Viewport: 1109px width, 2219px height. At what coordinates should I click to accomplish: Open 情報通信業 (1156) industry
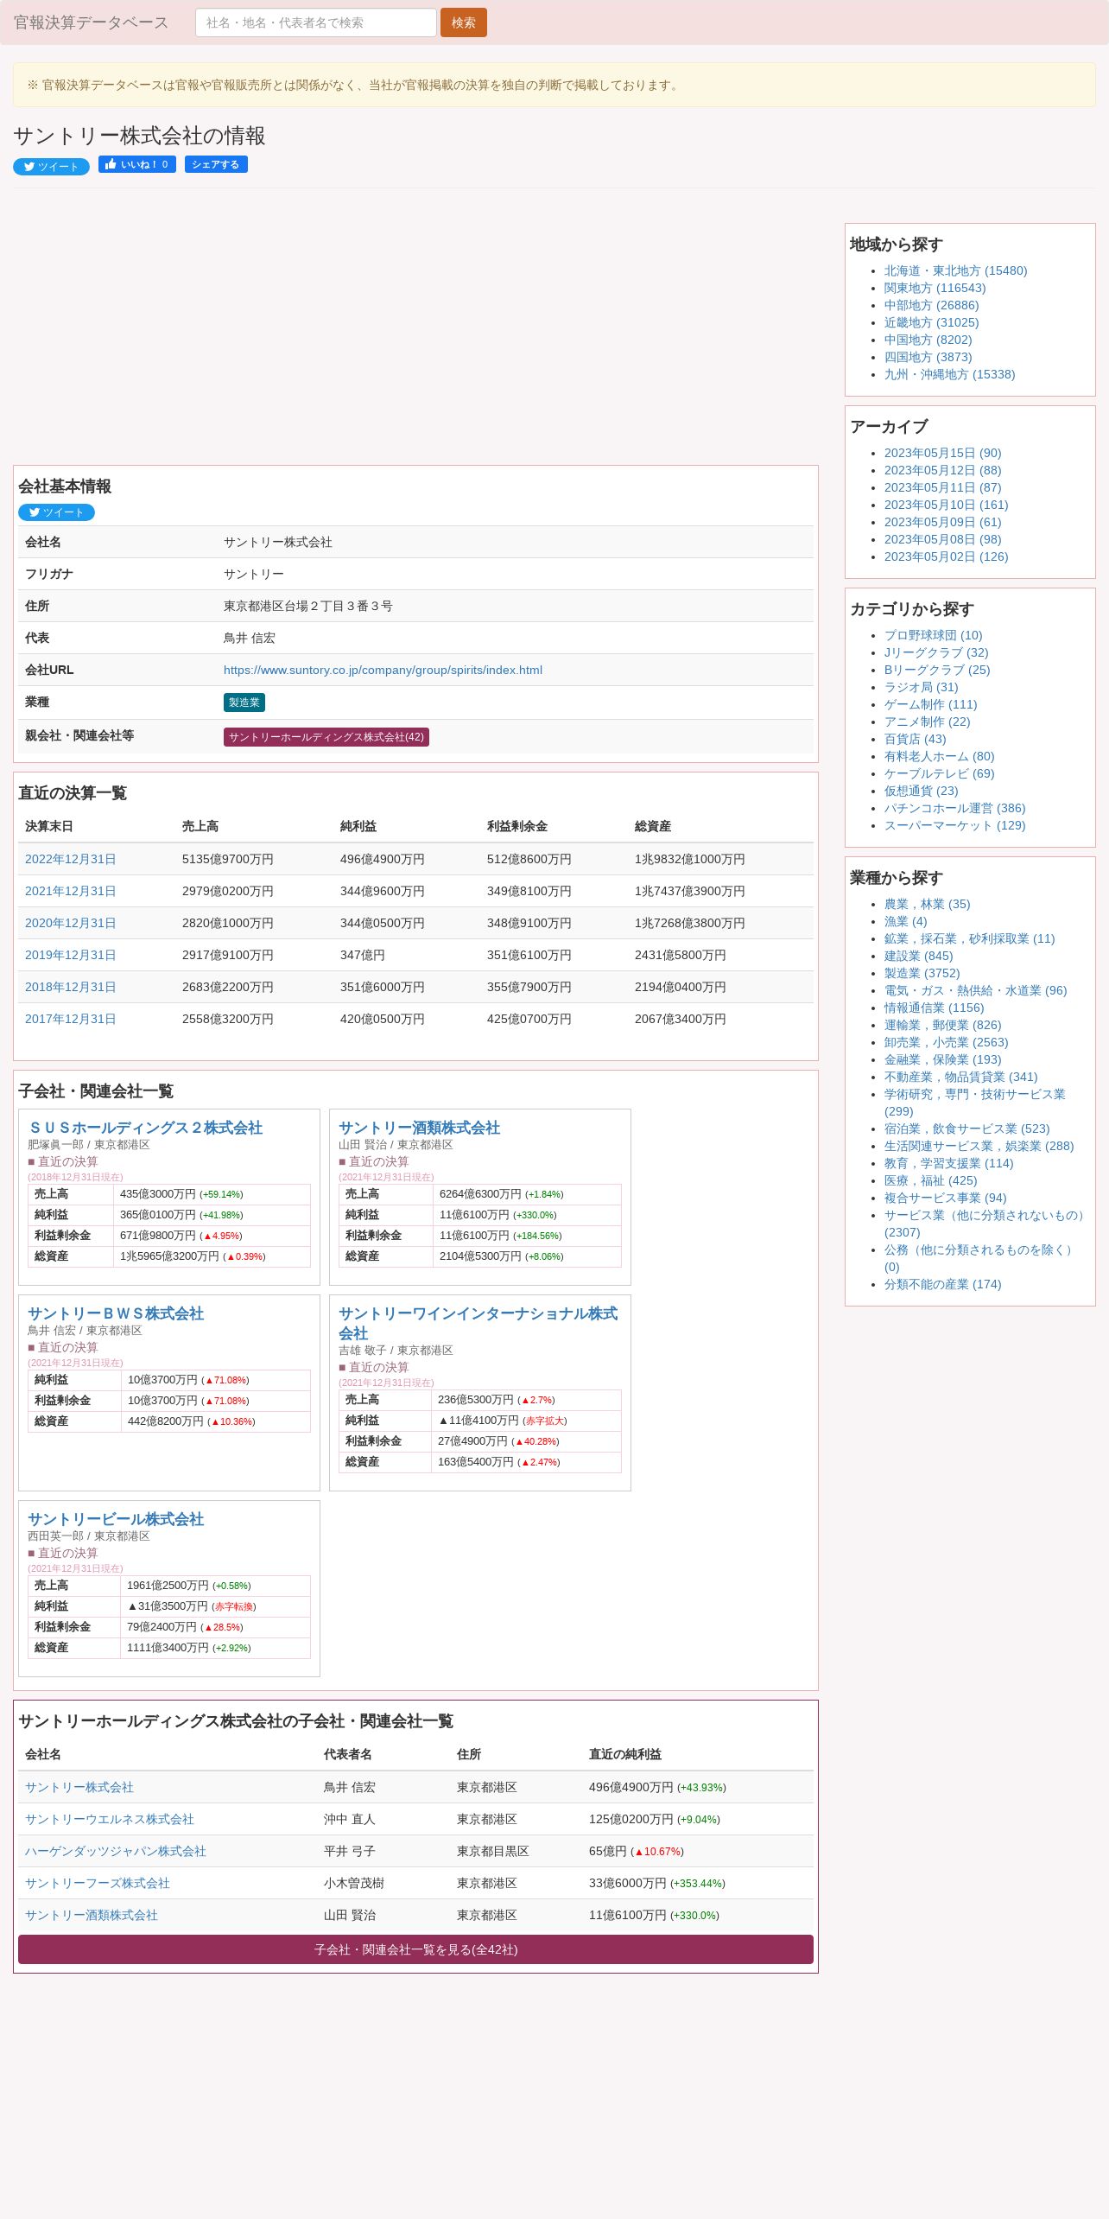(x=934, y=1008)
